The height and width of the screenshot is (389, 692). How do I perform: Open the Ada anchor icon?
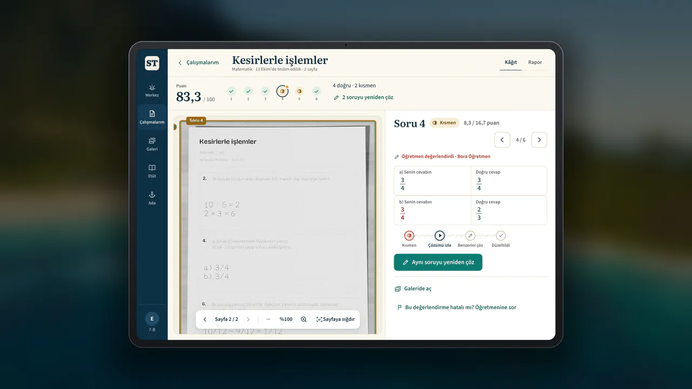[x=152, y=198]
